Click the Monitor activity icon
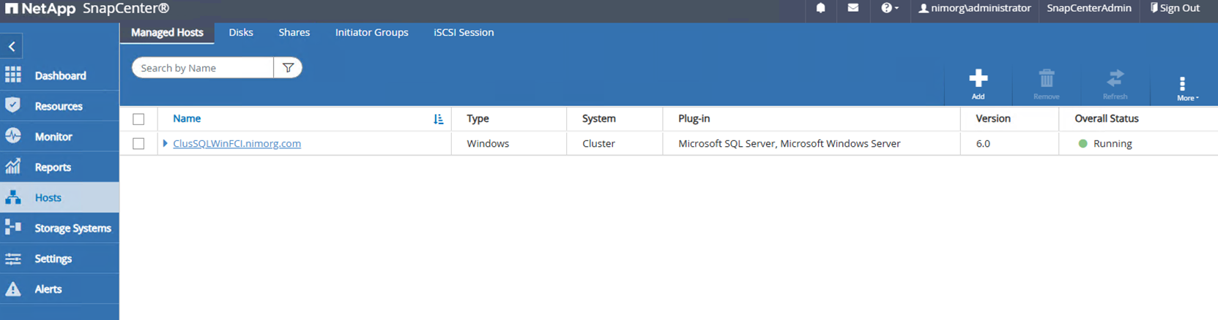The width and height of the screenshot is (1218, 320). [x=13, y=136]
